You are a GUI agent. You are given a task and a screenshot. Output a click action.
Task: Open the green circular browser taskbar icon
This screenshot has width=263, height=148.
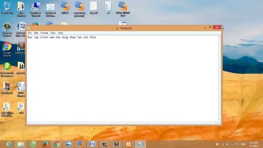pos(33,144)
